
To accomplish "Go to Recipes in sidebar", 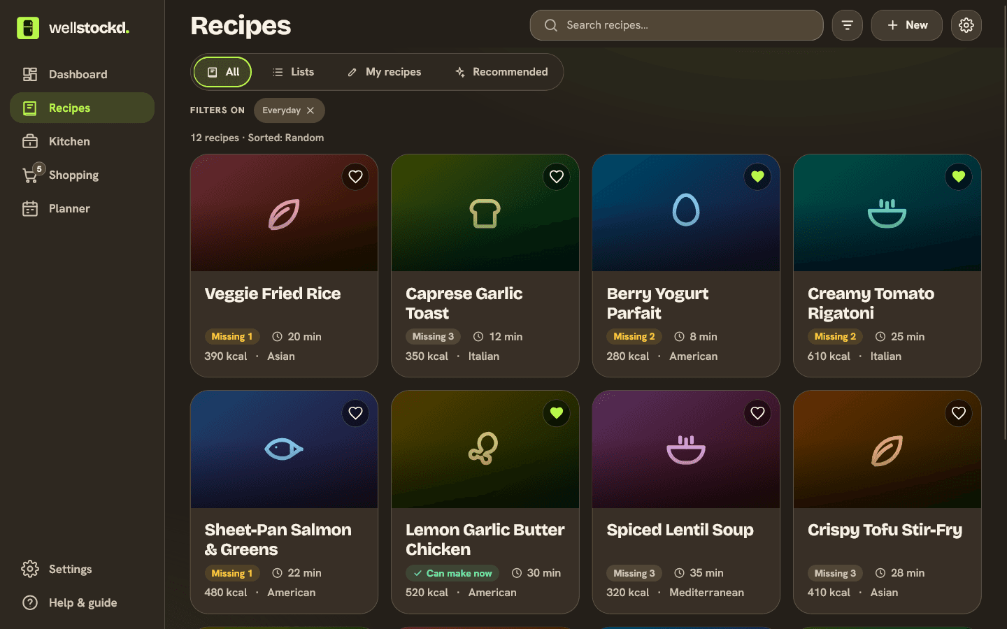I will point(82,108).
